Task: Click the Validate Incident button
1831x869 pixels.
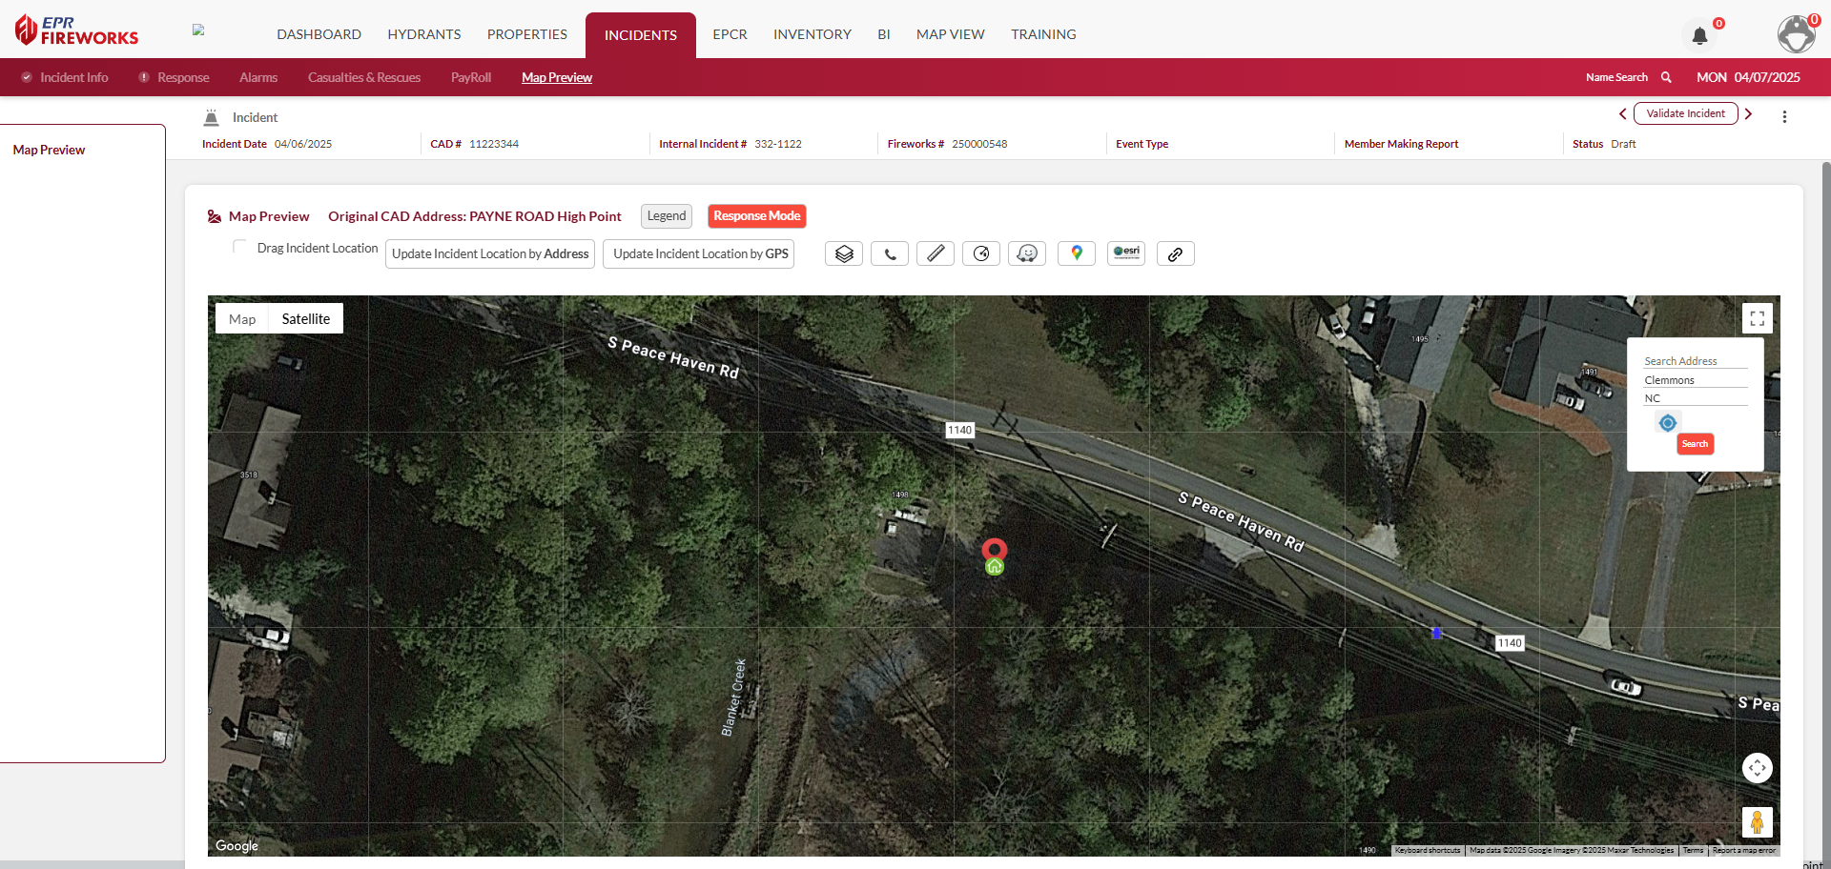Action: [x=1685, y=114]
